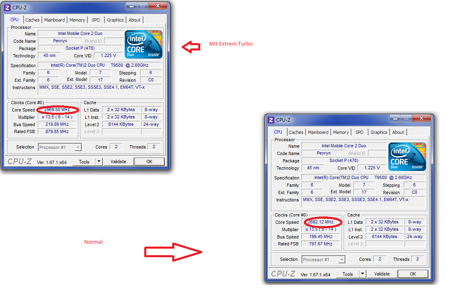Click Revision C0 value in left window
The width and height of the screenshot is (468, 293).
click(x=151, y=80)
